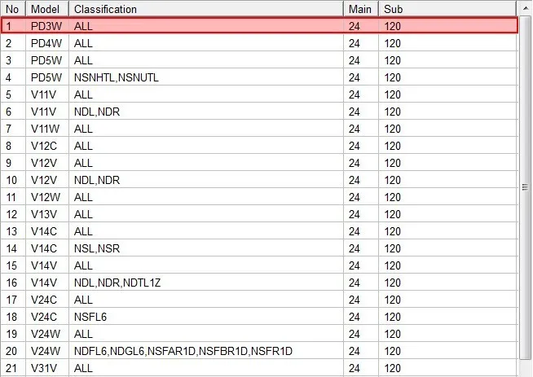Click row number 4 cell
The height and width of the screenshot is (377, 533).
tap(13, 77)
